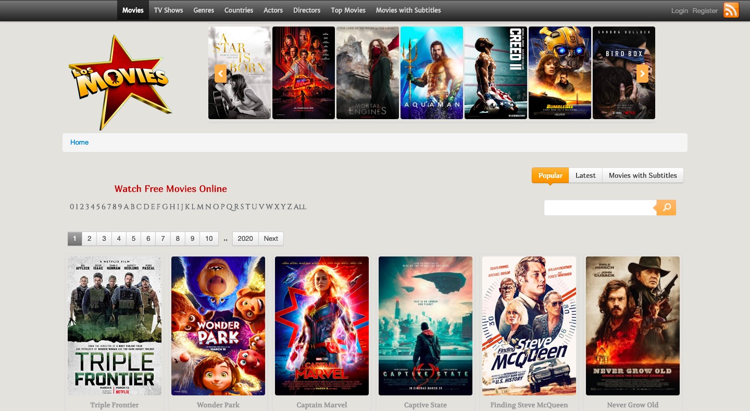
Task: Switch to the Latest tab
Action: tap(585, 175)
